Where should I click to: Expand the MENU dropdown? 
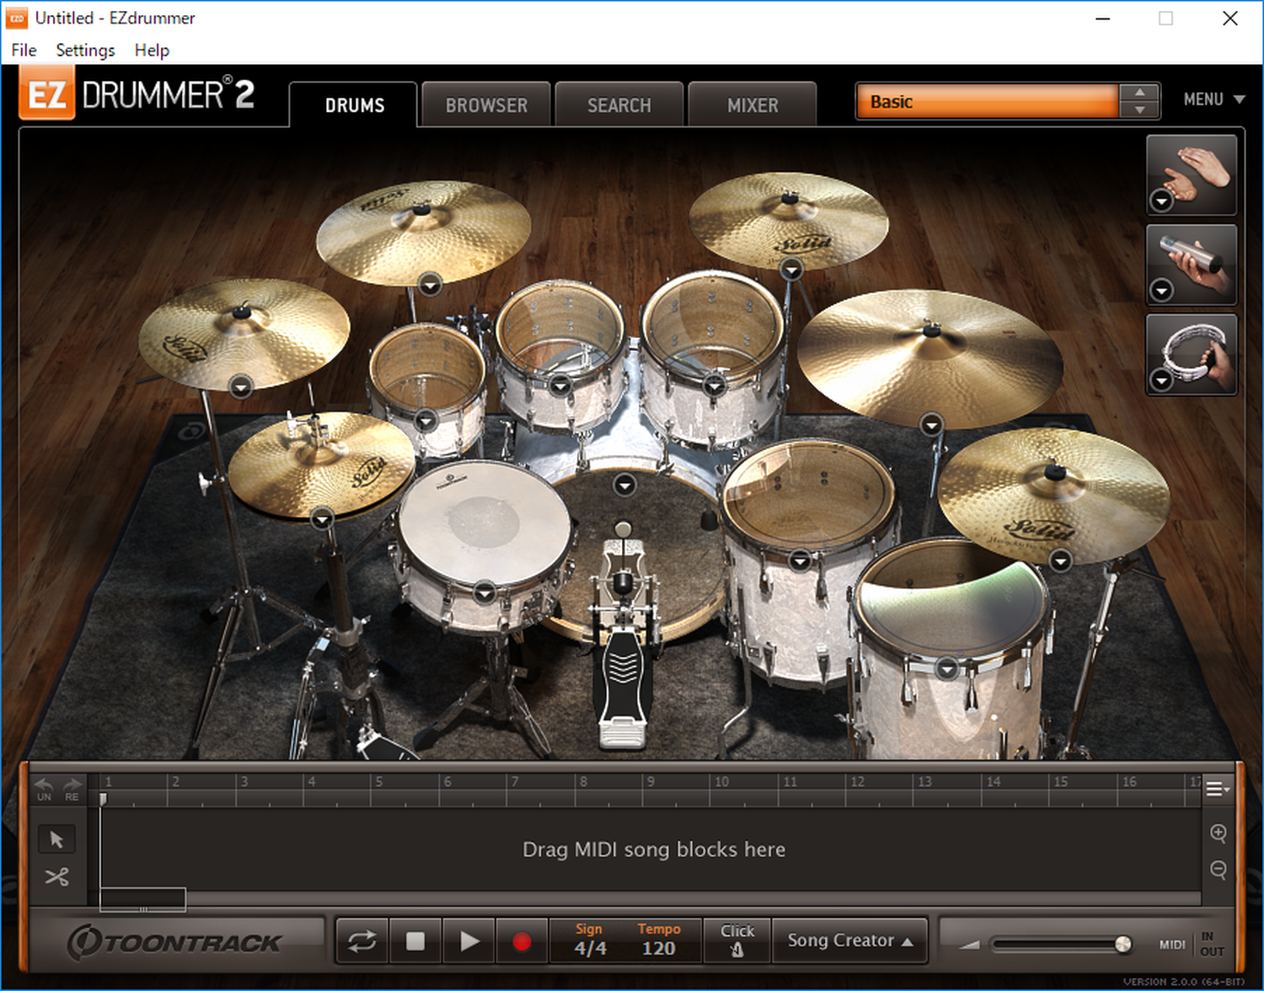tap(1213, 99)
